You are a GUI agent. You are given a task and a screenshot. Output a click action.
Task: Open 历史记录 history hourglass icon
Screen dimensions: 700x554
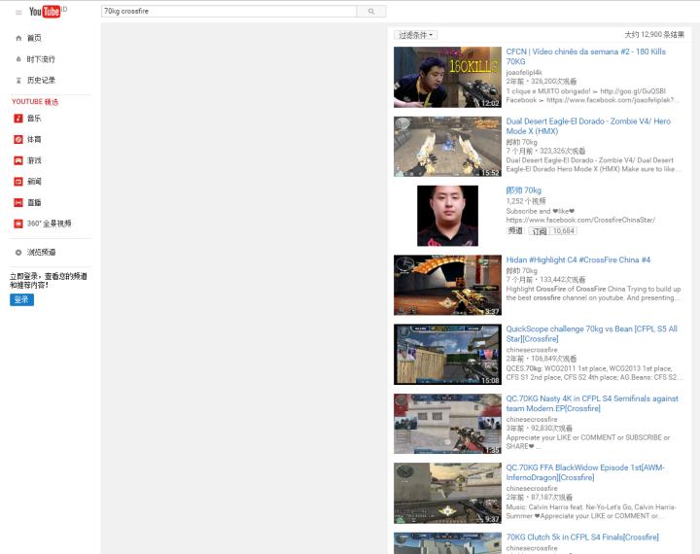[x=18, y=81]
